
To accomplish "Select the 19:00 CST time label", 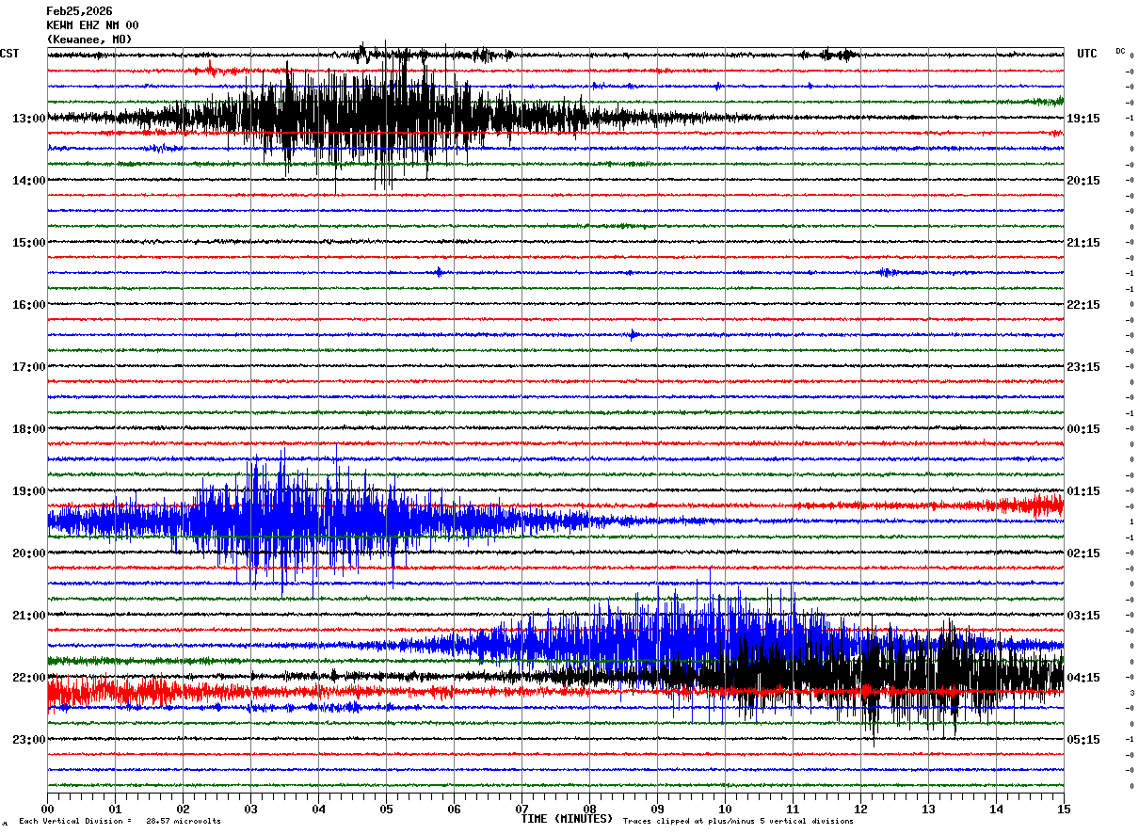I will click(x=29, y=491).
